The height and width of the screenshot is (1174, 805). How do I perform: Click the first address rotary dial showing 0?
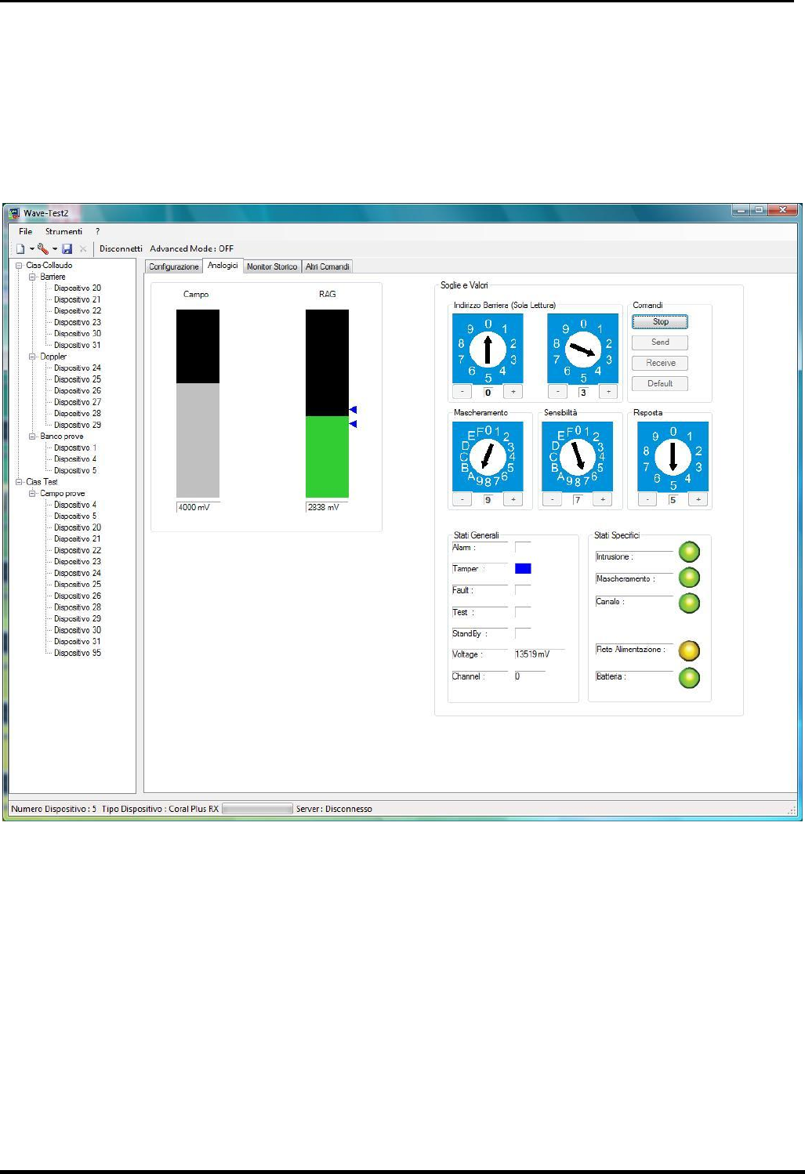(488, 349)
